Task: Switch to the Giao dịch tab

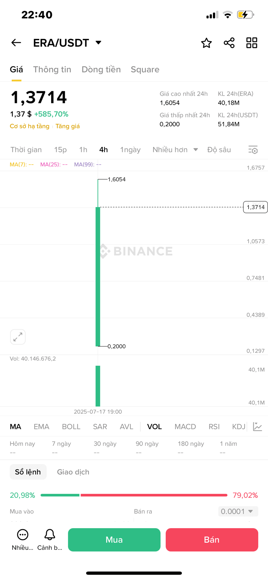Action: [73, 472]
